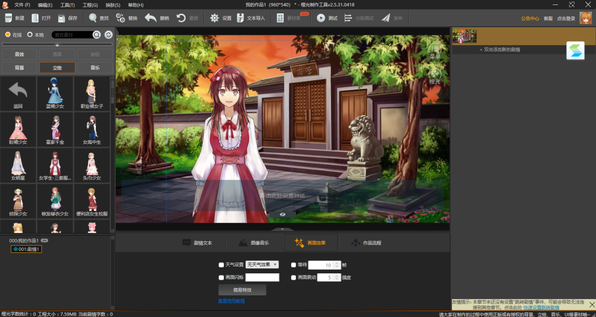Open 设置 (Settings) gear icon

tap(215, 18)
